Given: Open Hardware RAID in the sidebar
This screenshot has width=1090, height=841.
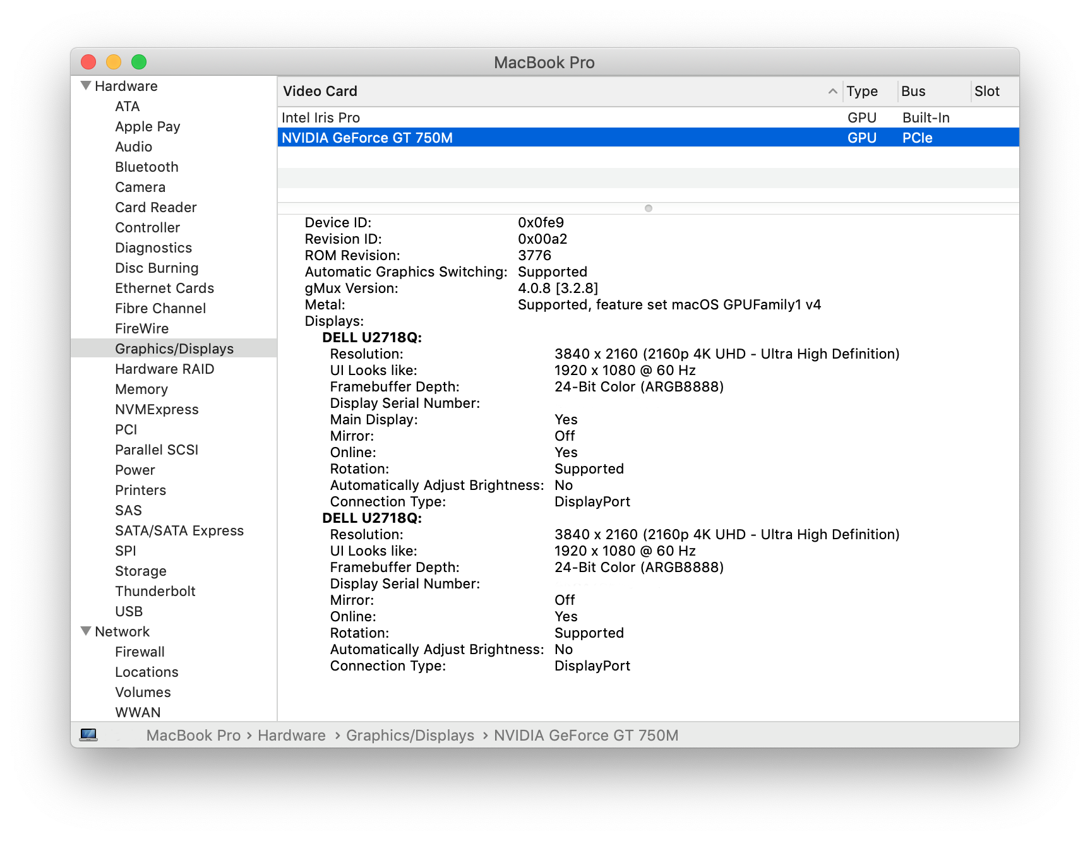Looking at the screenshot, I should [x=165, y=369].
